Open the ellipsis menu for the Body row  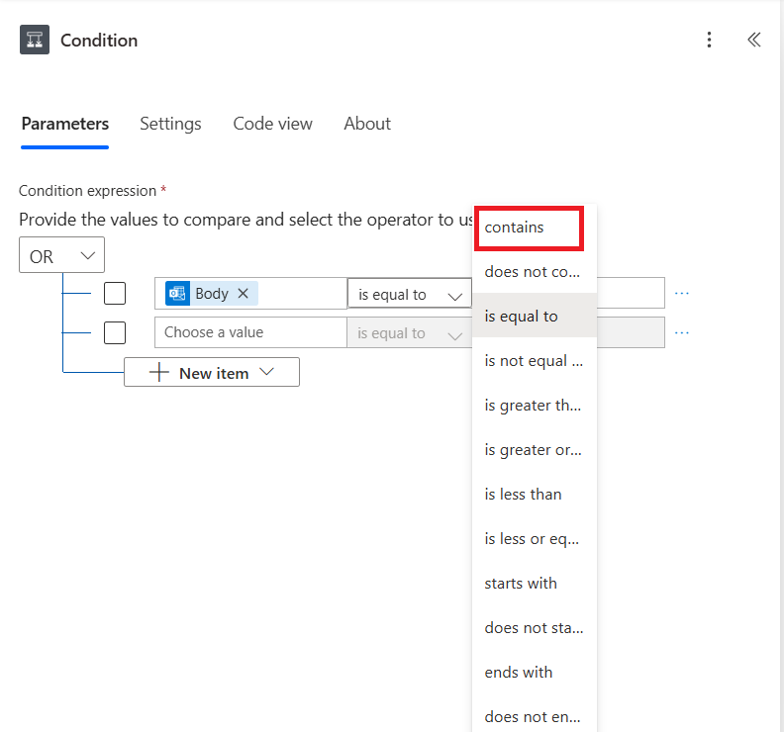click(681, 294)
